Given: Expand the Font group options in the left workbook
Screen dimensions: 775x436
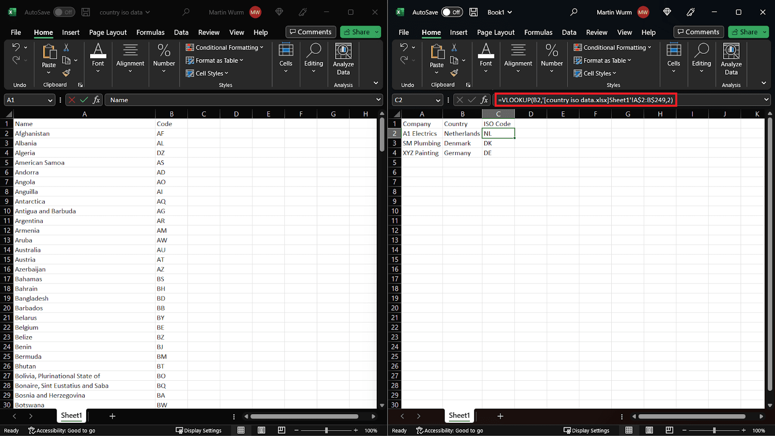Looking at the screenshot, I should [98, 71].
